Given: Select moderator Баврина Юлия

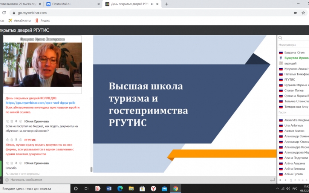Looking at the screenshot, I should (x=294, y=52).
